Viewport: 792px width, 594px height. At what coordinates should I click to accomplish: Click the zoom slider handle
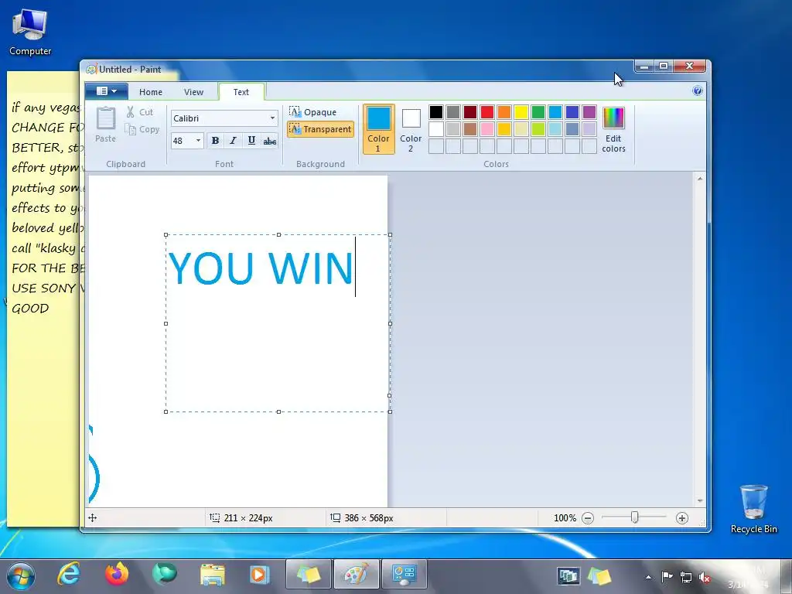634,517
